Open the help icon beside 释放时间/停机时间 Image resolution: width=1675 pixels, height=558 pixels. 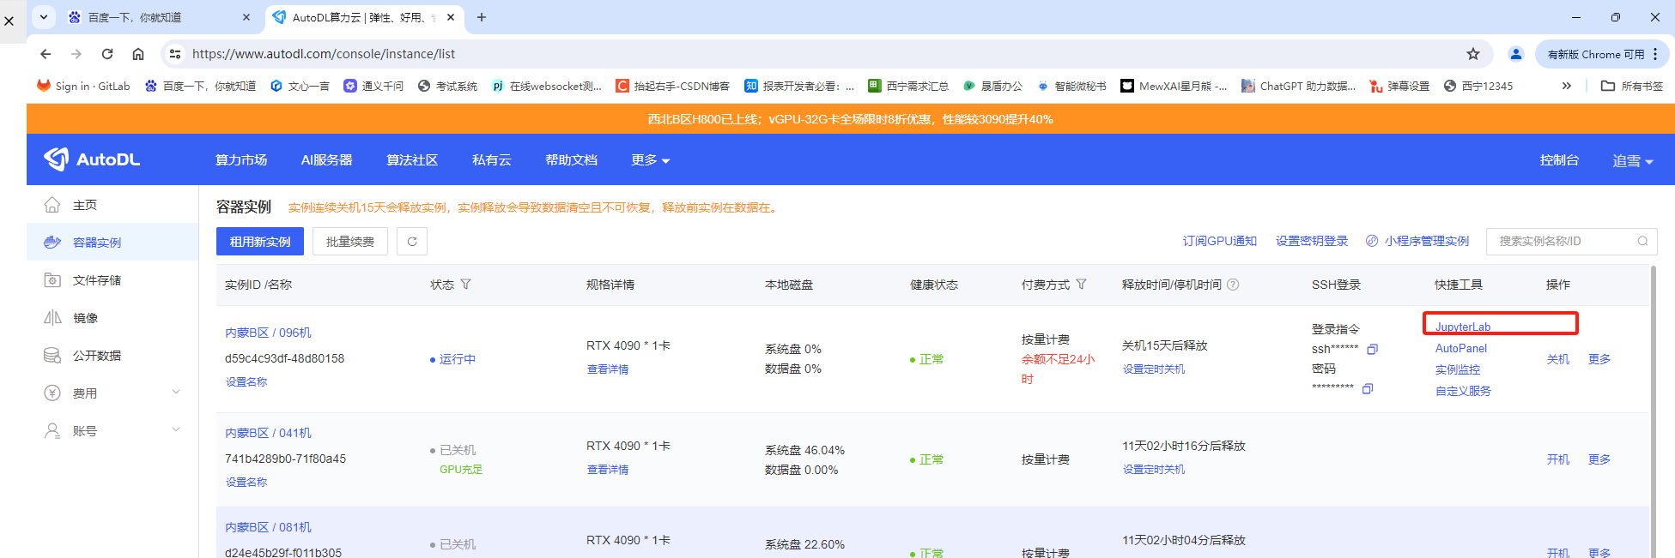1233,285
